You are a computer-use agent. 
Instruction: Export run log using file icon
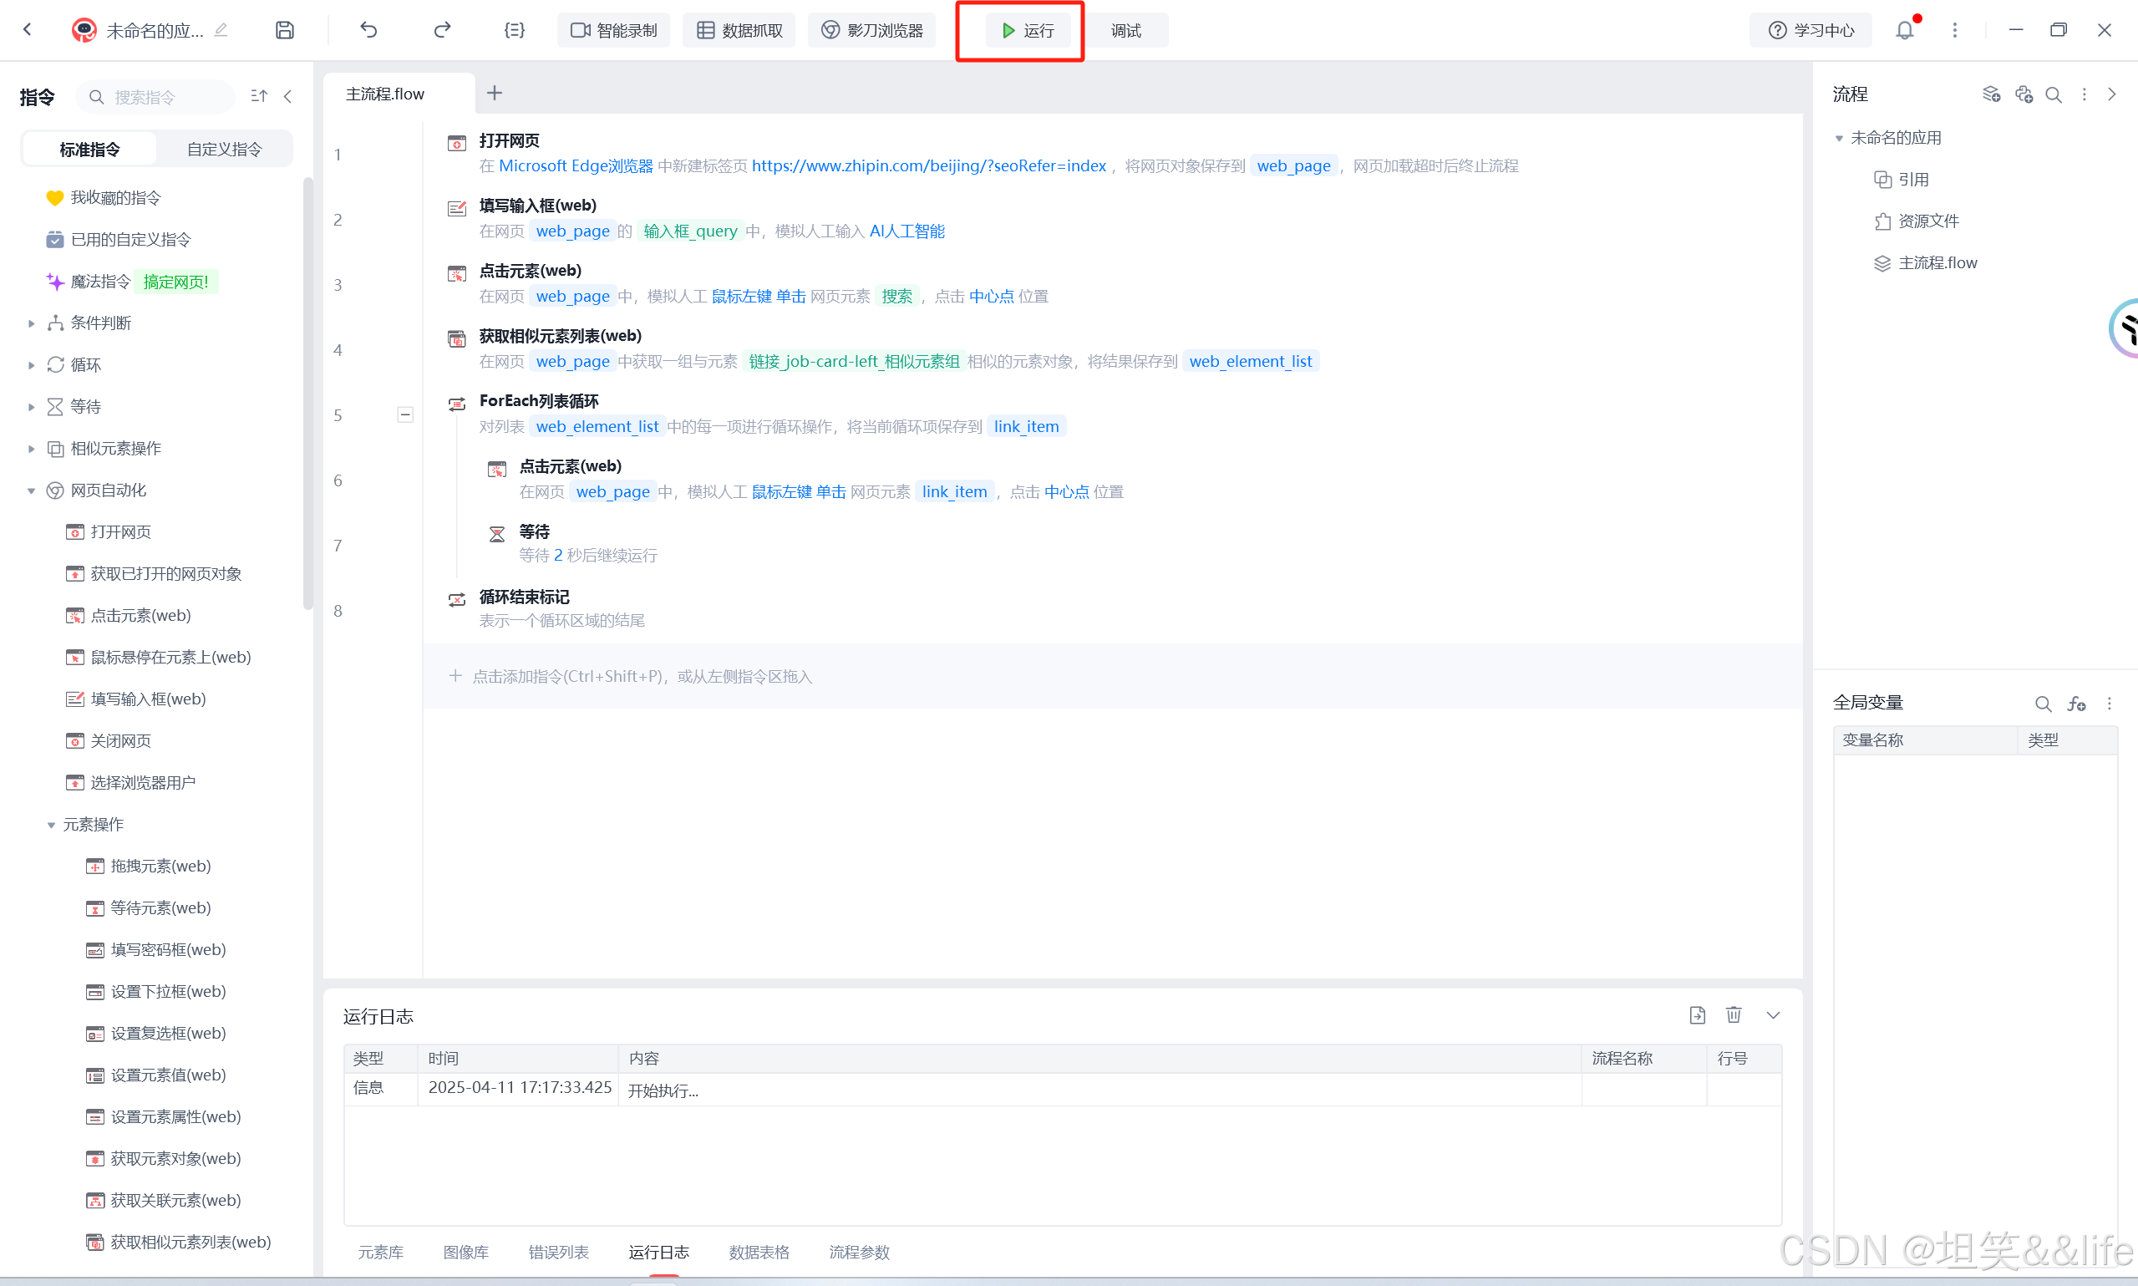(1697, 1014)
